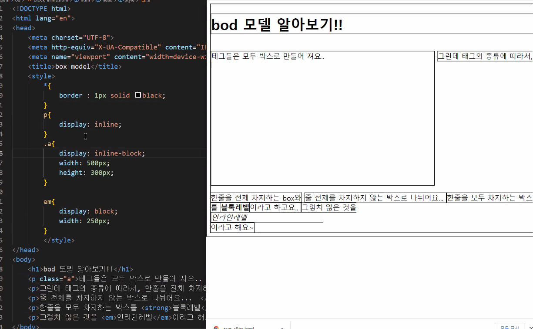533x329 pixels.
Task: Click the <h1>bod 모델 알아보기!!</h1> code line
Action: point(81,269)
